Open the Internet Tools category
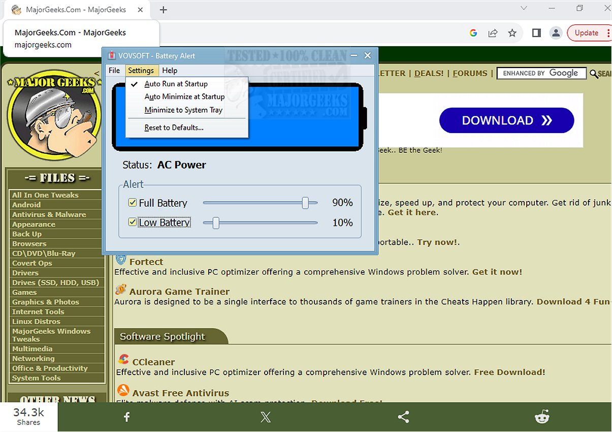This screenshot has height=432, width=612. point(38,311)
